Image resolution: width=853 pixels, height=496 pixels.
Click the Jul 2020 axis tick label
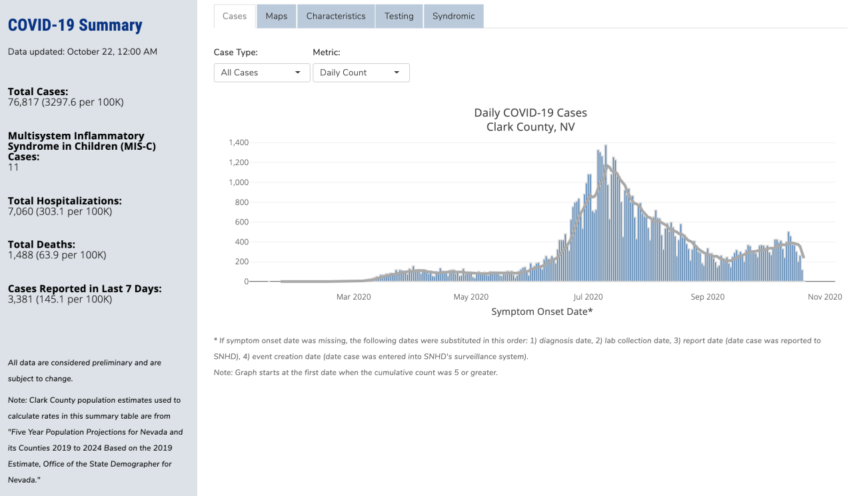tap(588, 297)
